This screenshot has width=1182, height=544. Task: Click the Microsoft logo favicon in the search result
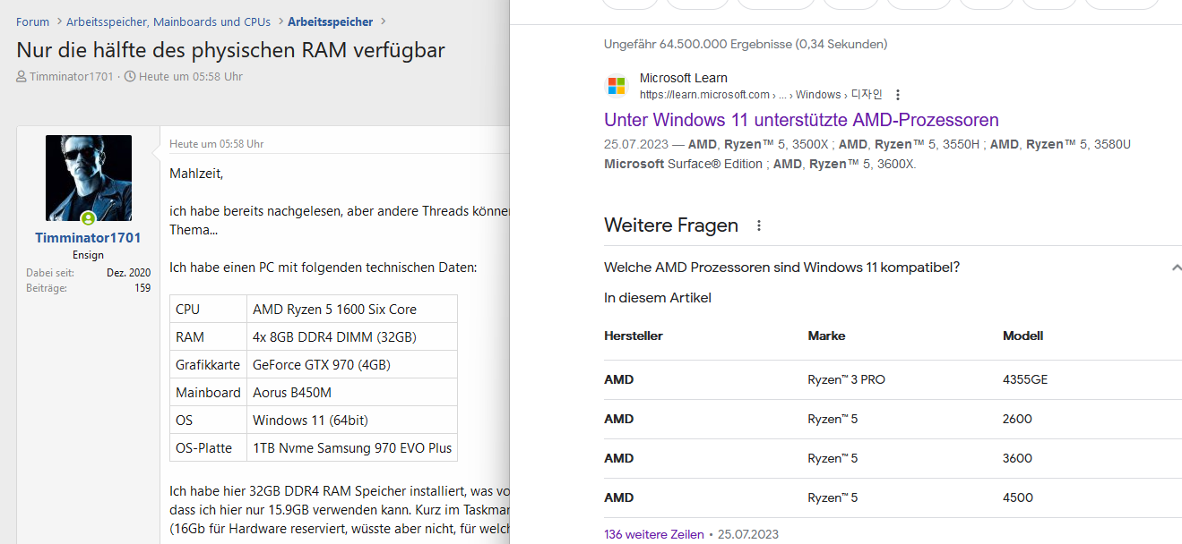click(617, 86)
